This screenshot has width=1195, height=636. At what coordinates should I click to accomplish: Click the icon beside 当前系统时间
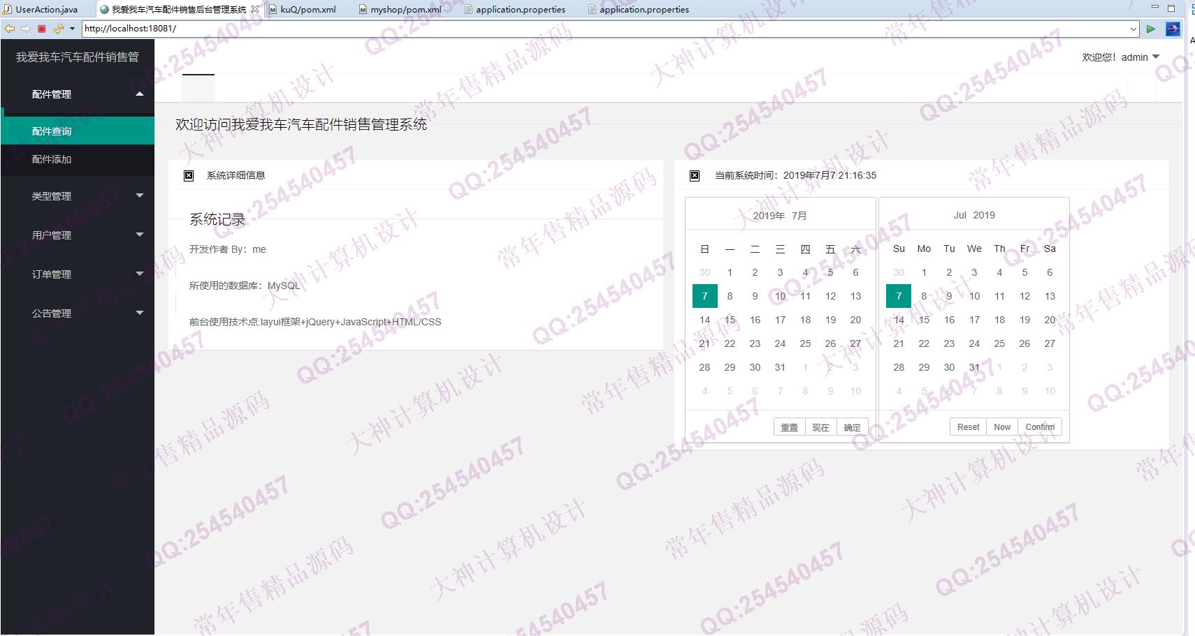coord(695,175)
